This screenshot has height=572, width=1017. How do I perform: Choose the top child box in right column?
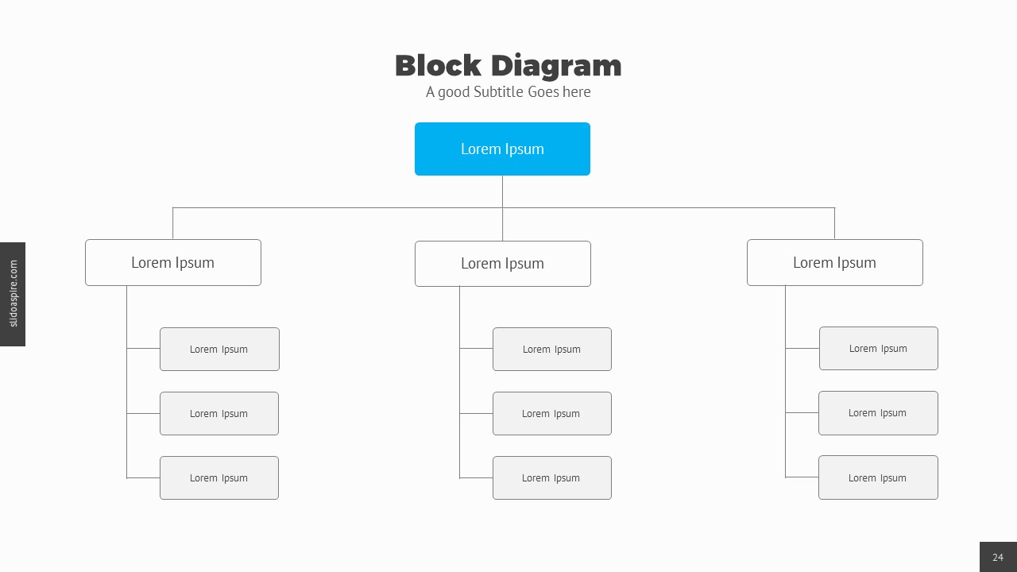click(x=878, y=348)
